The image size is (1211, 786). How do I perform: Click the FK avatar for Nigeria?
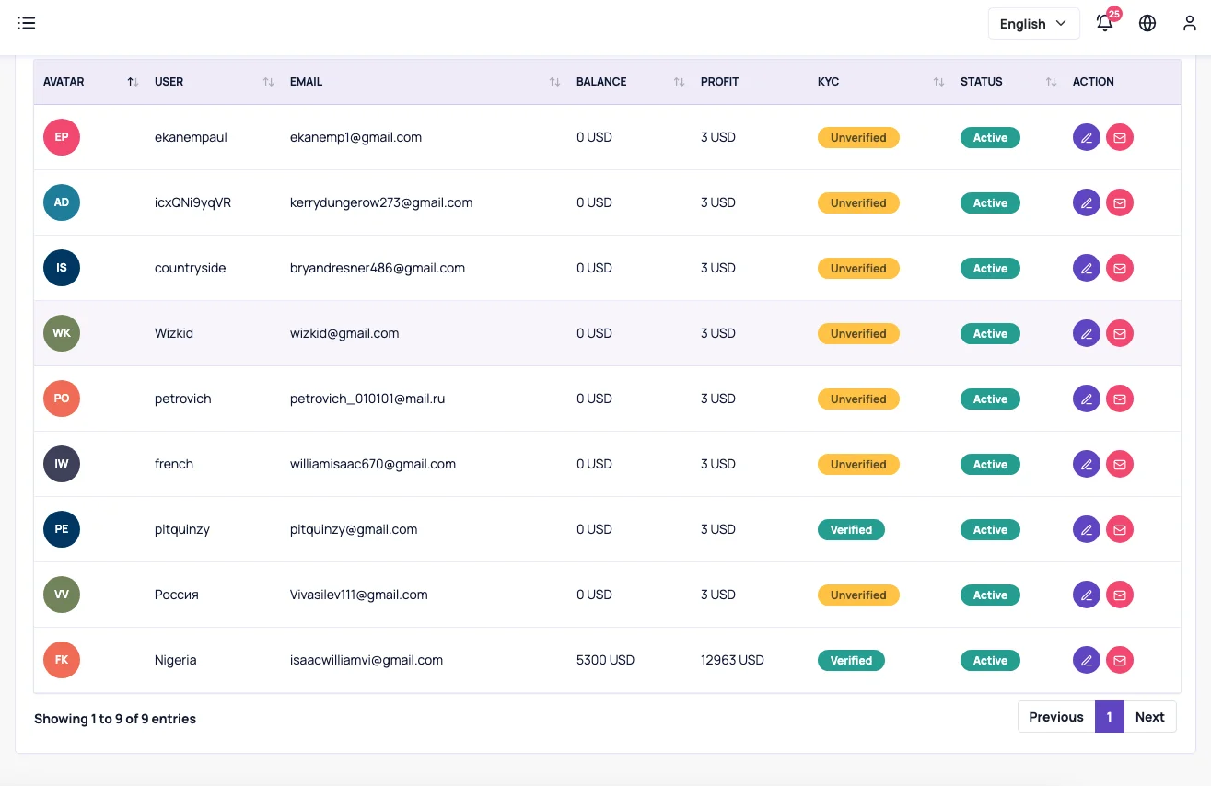(x=62, y=660)
